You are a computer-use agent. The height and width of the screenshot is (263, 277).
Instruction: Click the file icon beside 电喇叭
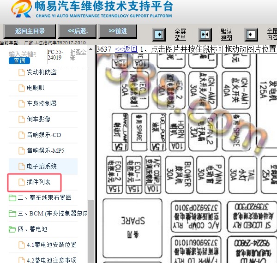point(21,88)
